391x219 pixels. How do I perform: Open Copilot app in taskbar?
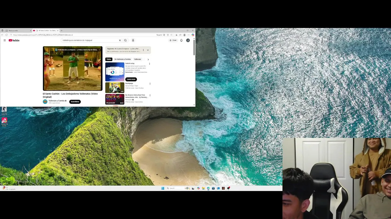click(198, 188)
